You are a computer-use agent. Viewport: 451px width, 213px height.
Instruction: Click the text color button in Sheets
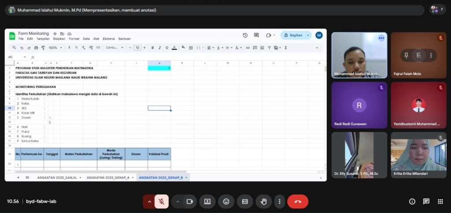(x=174, y=47)
